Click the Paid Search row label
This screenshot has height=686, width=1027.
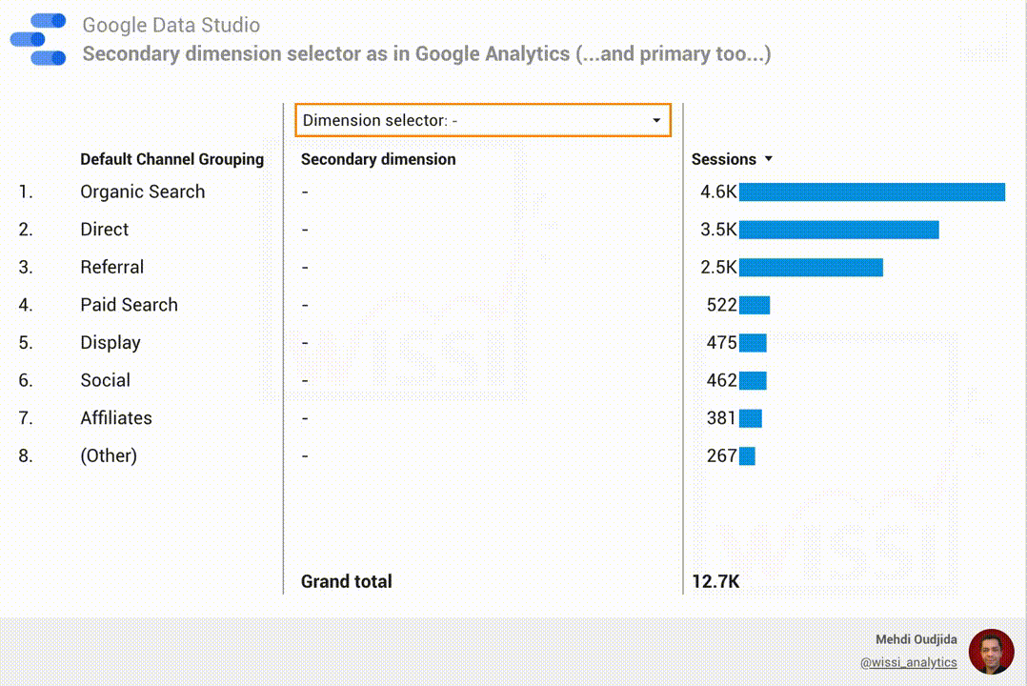129,305
